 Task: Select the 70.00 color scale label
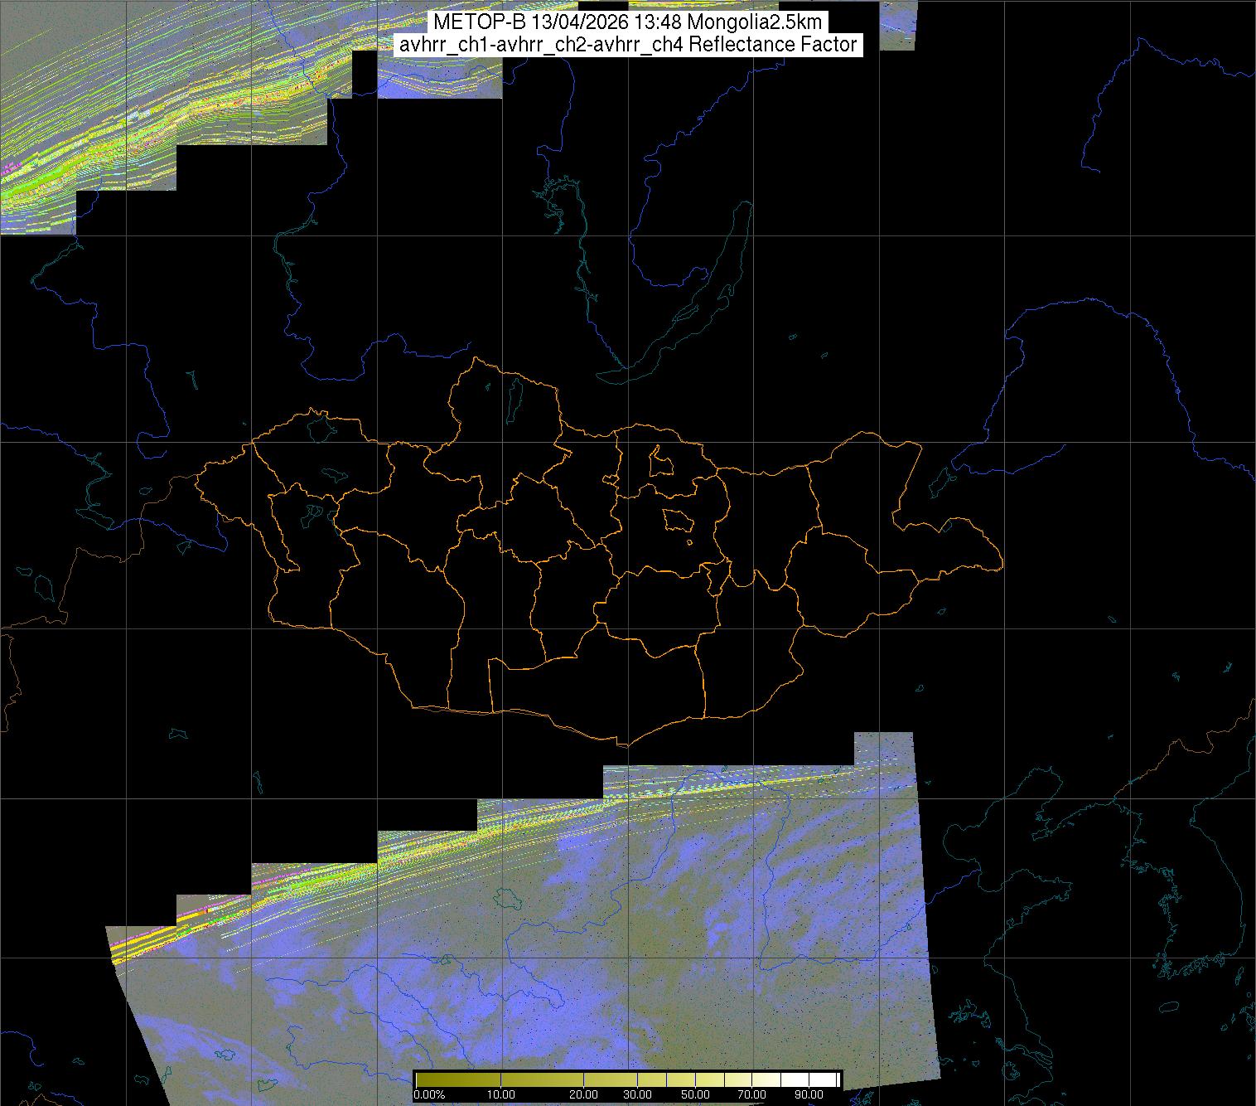751,1094
